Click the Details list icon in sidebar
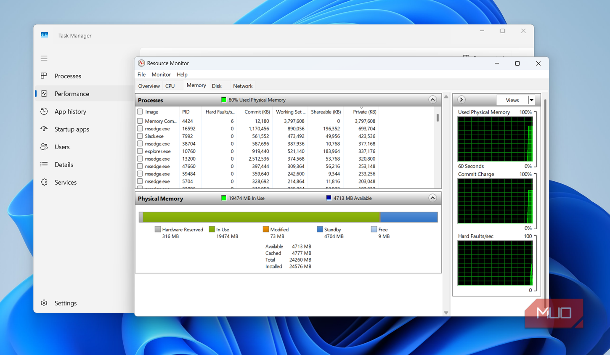Image resolution: width=610 pixels, height=355 pixels. point(44,164)
